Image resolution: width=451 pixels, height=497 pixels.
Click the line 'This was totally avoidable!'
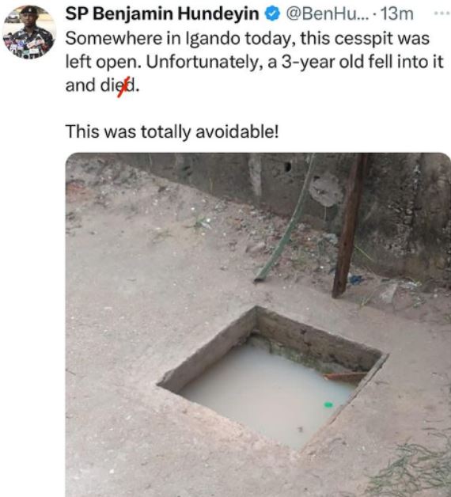pos(172,131)
